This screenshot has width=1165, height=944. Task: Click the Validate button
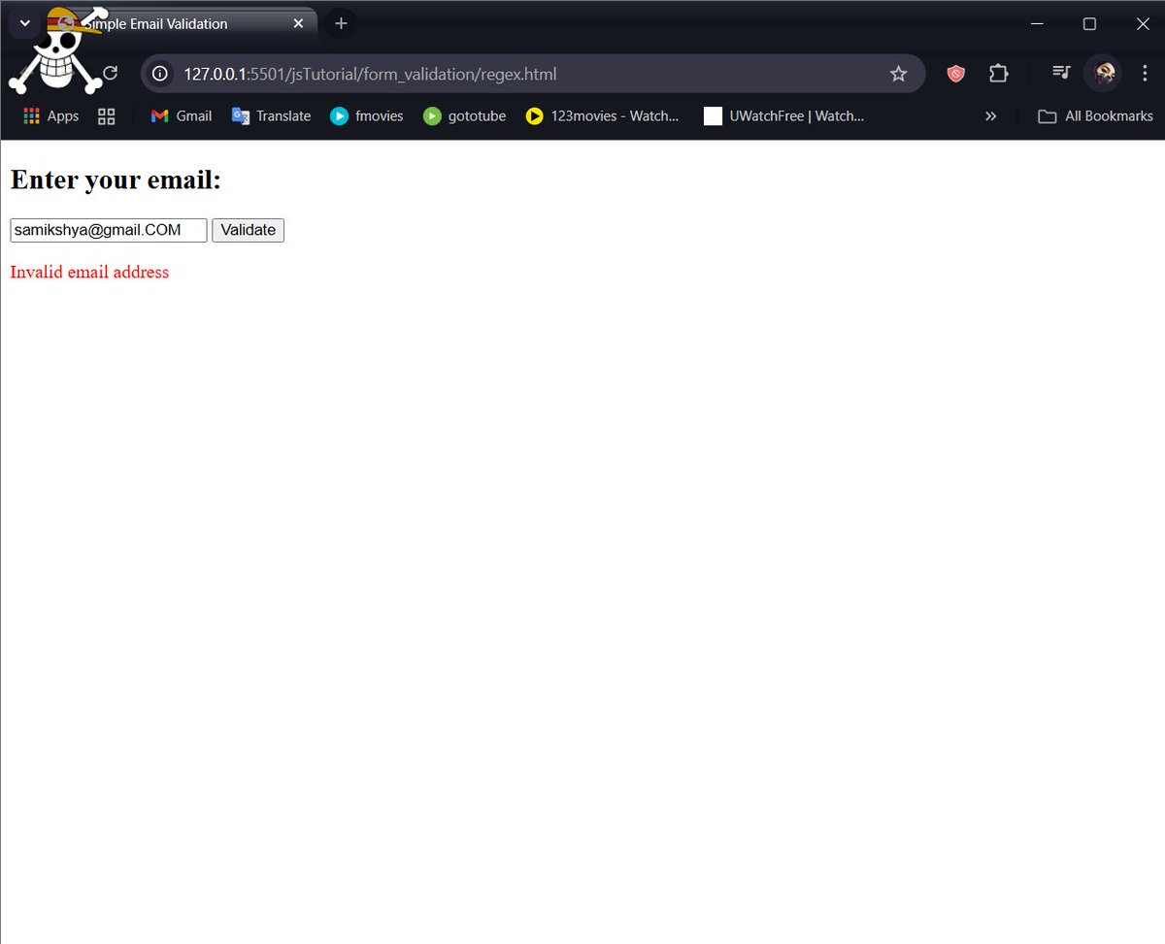tap(248, 230)
